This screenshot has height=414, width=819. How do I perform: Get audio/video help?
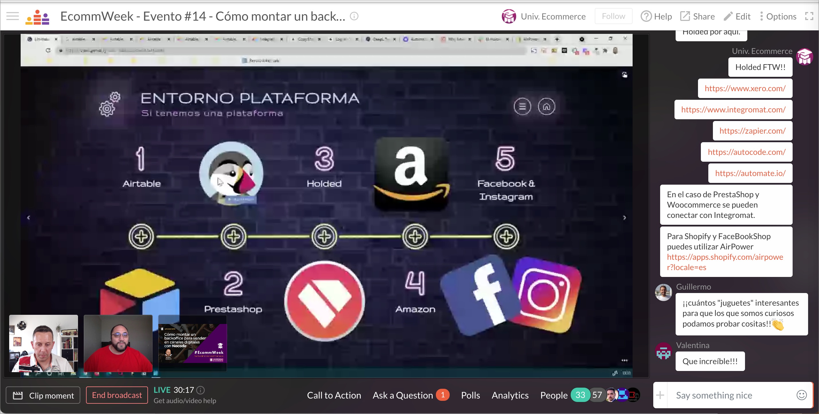coord(185,401)
